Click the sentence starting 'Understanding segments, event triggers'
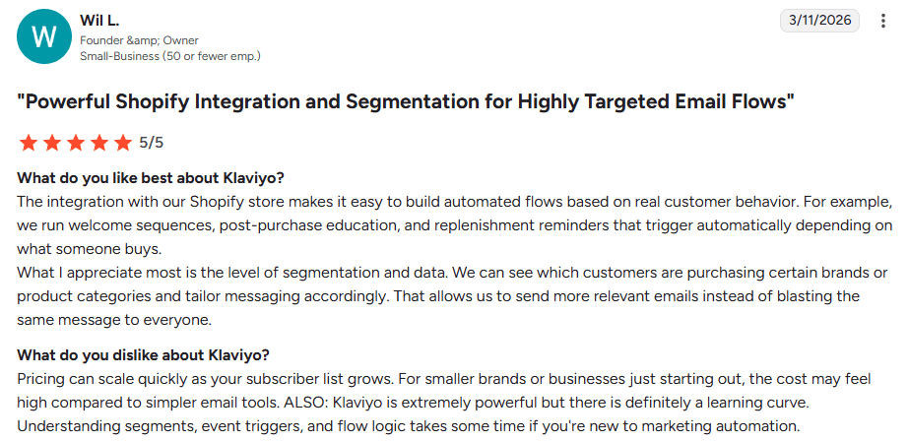Image resolution: width=908 pixels, height=441 pixels. point(409,427)
